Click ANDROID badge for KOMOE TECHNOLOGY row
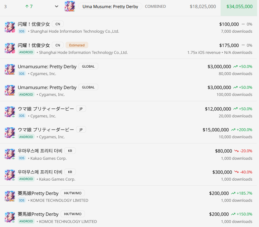This screenshot has width=259, height=227. click(26, 221)
